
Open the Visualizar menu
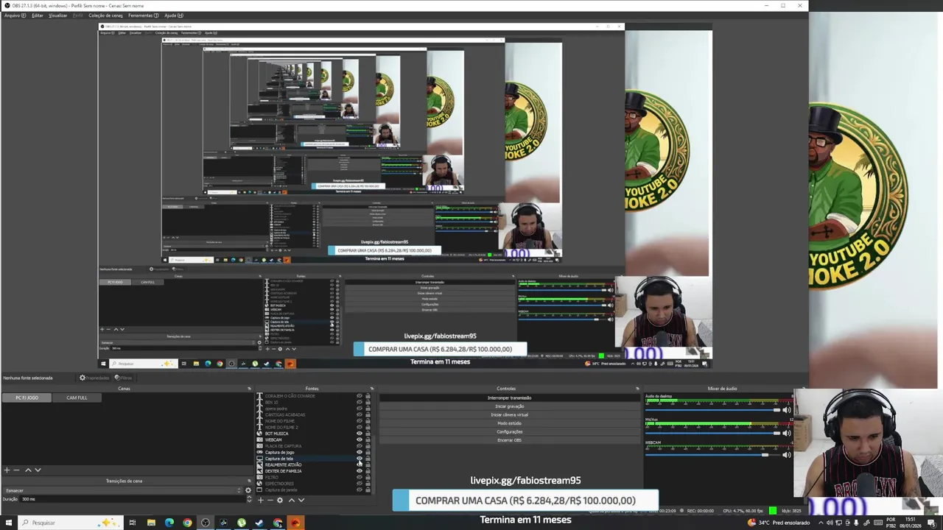pyautogui.click(x=58, y=15)
